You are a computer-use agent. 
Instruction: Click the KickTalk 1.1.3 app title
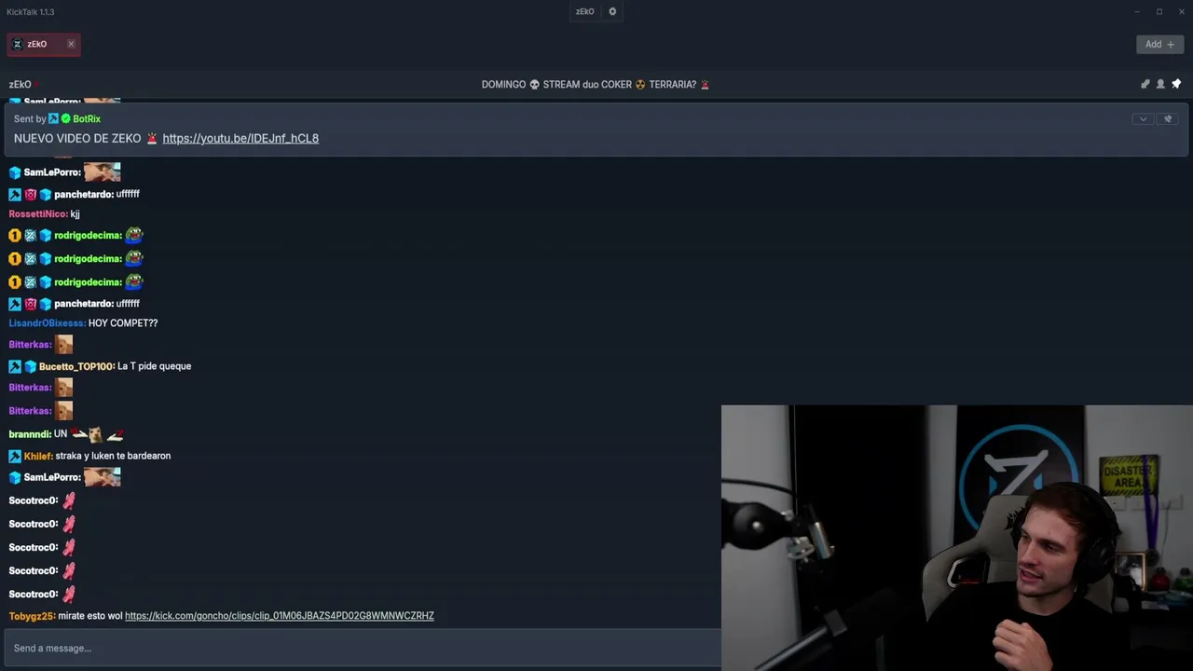click(x=31, y=12)
